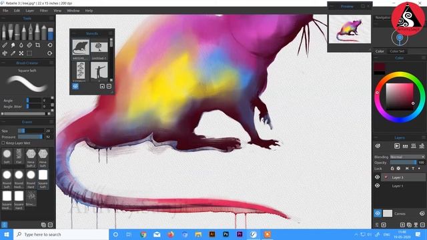427x240 pixels.
Task: Duplicate the selected eraser brush preset
Action: point(43,225)
